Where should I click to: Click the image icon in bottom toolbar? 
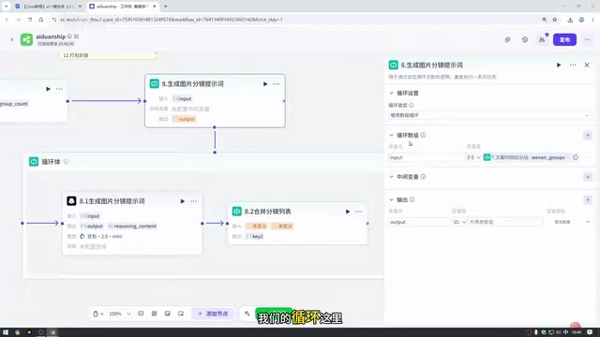(168, 314)
